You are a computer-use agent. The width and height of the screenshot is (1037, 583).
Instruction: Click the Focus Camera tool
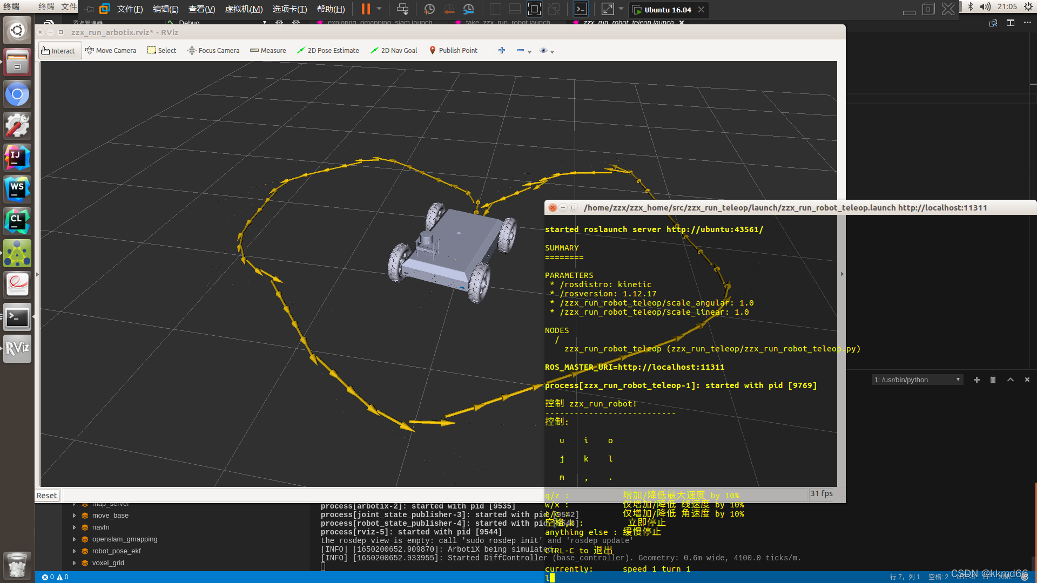(x=213, y=51)
